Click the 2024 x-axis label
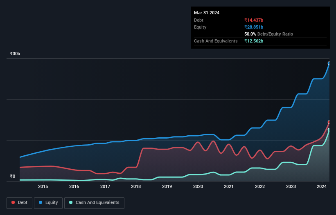 pyautogui.click(x=322, y=186)
